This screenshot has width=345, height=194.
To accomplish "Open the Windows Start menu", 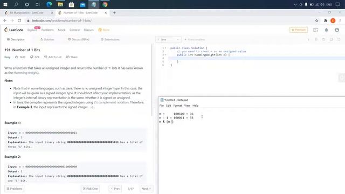I will pos(5,4).
